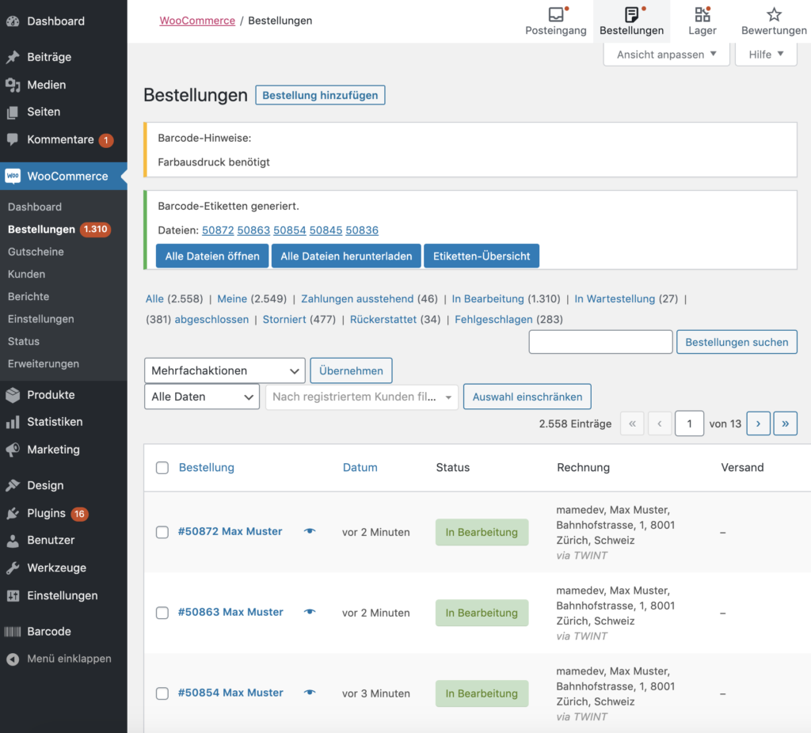Viewport: 811px width, 733px height.
Task: Click the Marketing megaphone icon
Action: click(13, 449)
